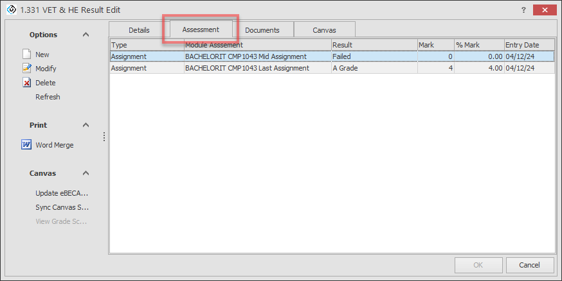Click Update eBECAS link under Canvas
562x281 pixels.
(61, 193)
